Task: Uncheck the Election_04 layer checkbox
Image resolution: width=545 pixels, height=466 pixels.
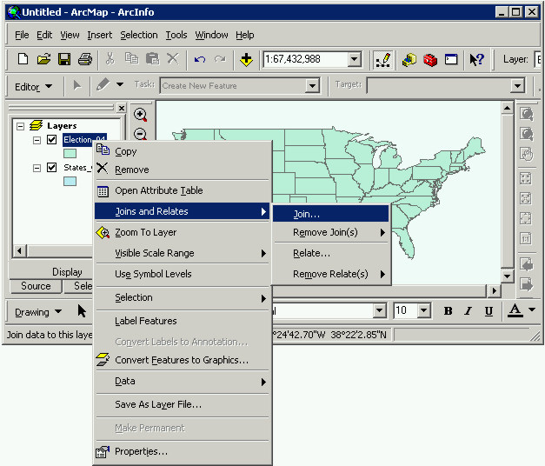Action: click(52, 140)
